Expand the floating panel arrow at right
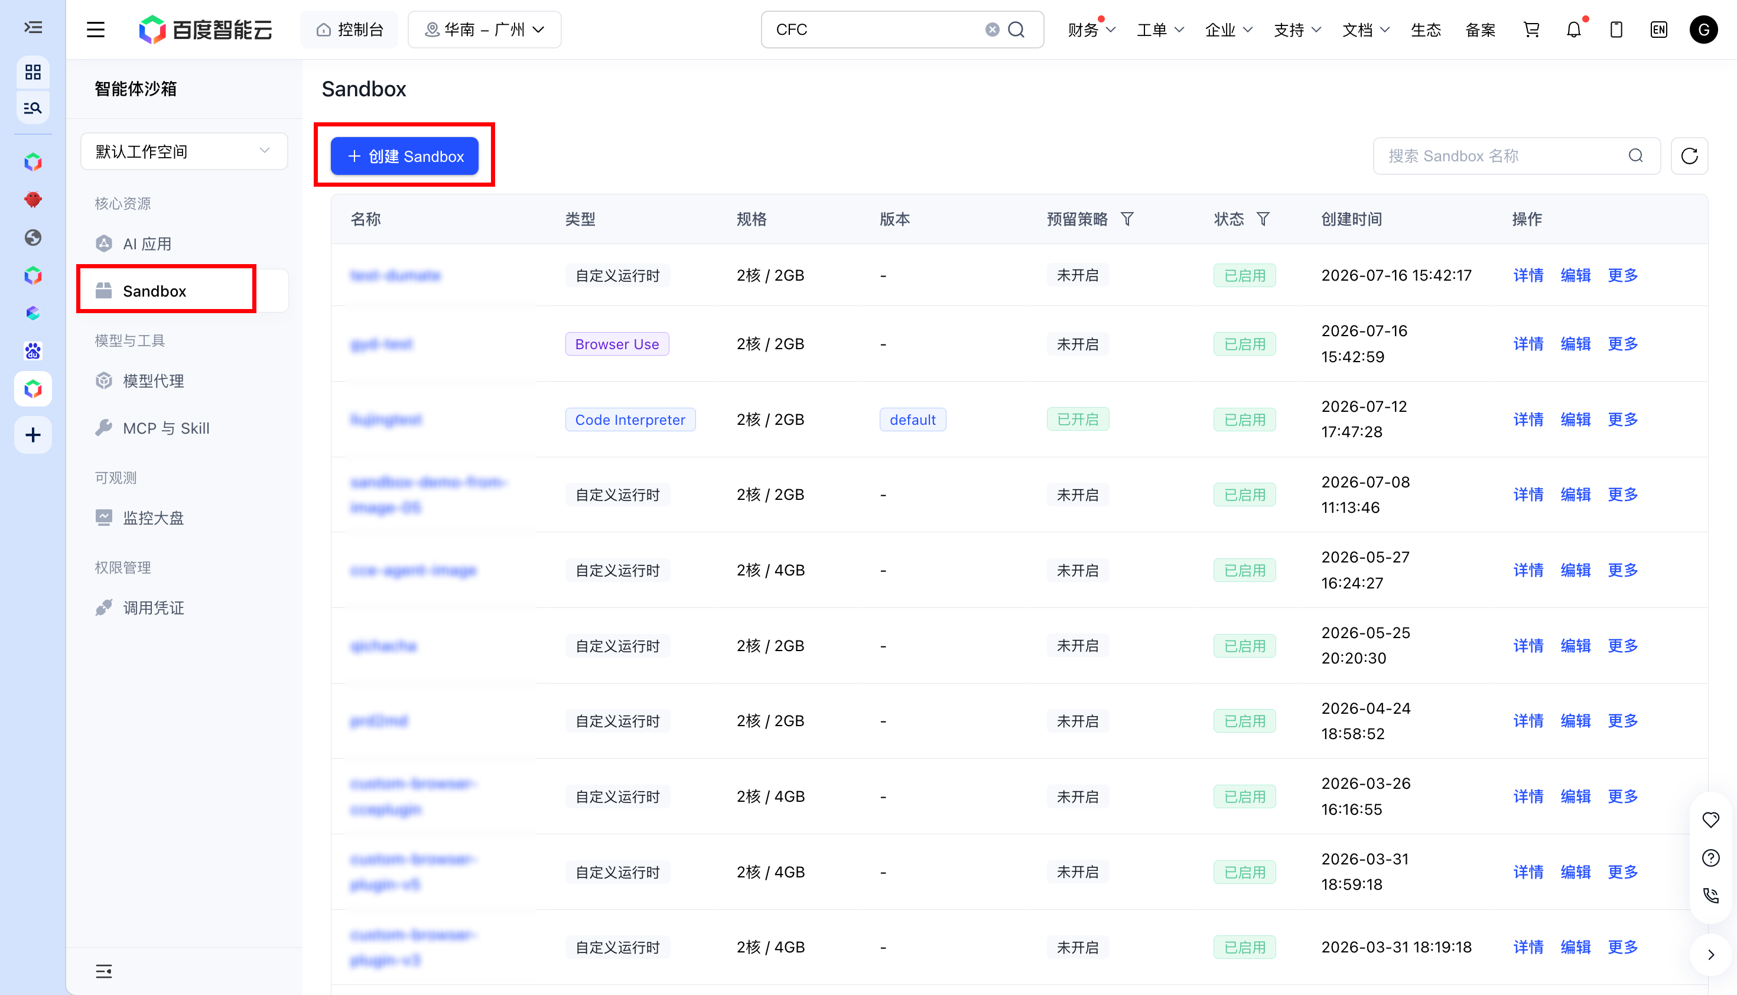The width and height of the screenshot is (1737, 995). 1710,955
